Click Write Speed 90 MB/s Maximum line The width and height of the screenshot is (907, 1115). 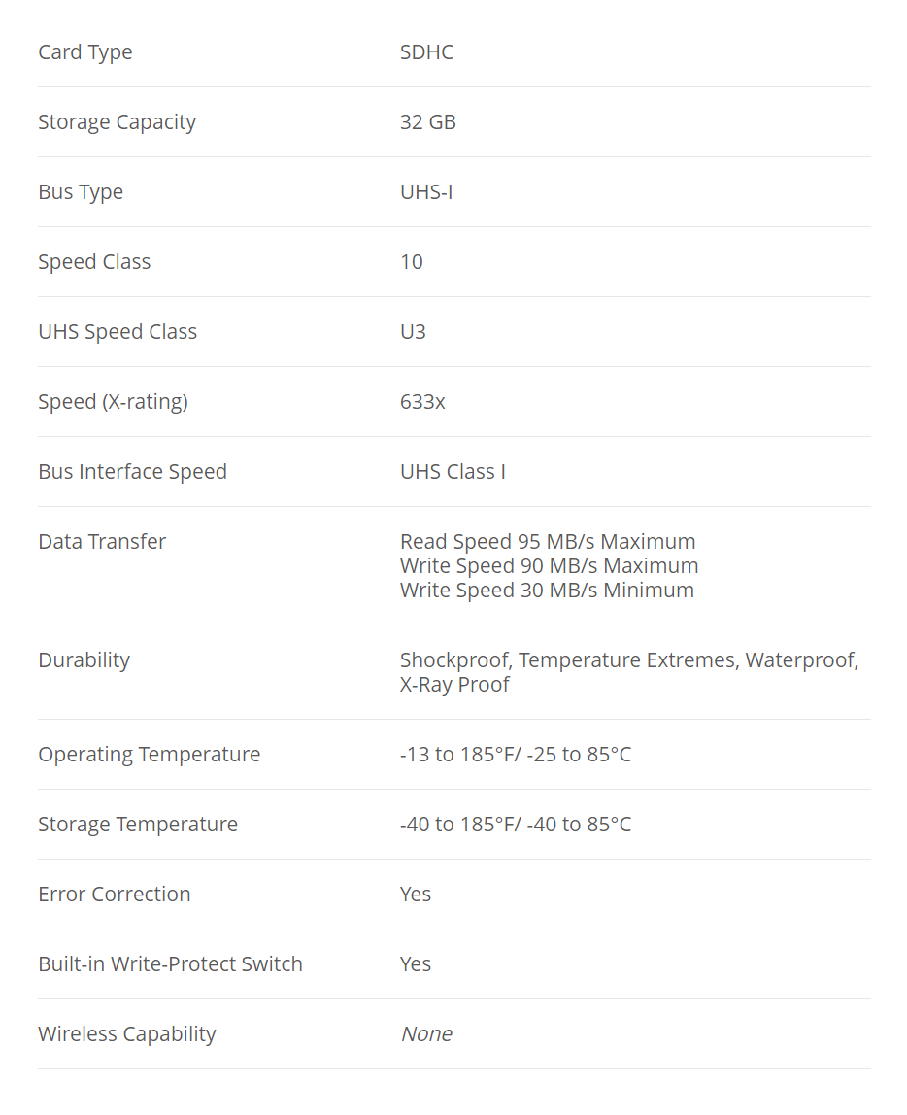[x=550, y=565]
